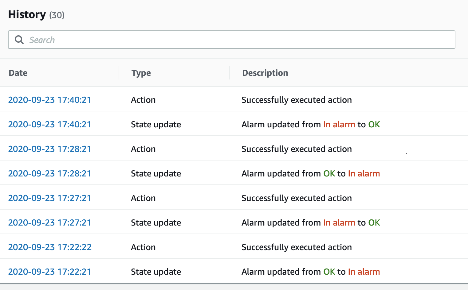Open the 17:40:21 Action entry date link
This screenshot has height=290, width=468.
[49, 100]
